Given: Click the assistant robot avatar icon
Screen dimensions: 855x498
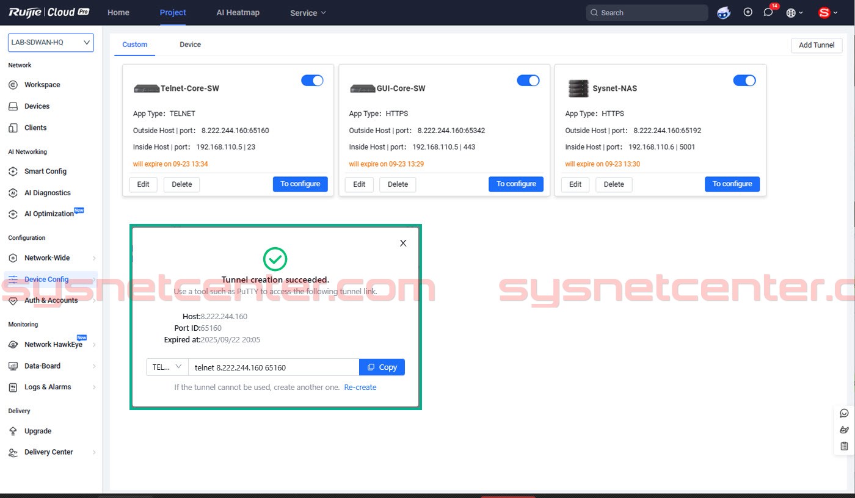Looking at the screenshot, I should pyautogui.click(x=724, y=13).
